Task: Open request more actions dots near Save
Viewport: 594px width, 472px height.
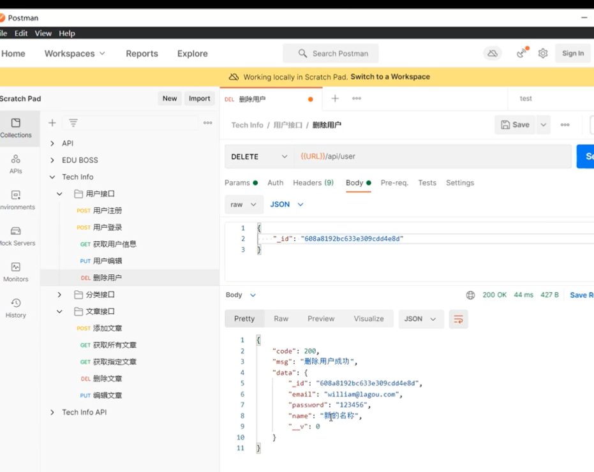Action: [x=565, y=124]
